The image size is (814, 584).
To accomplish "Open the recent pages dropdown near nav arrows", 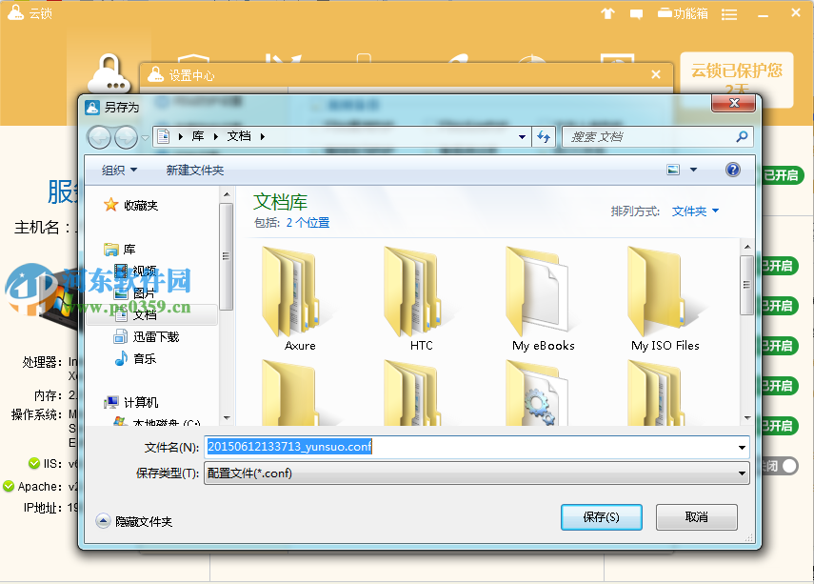I will coord(145,138).
